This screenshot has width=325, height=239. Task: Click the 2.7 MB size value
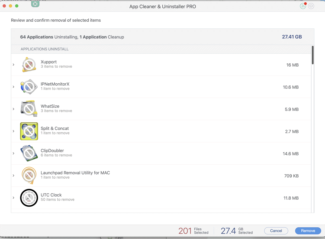292,131
